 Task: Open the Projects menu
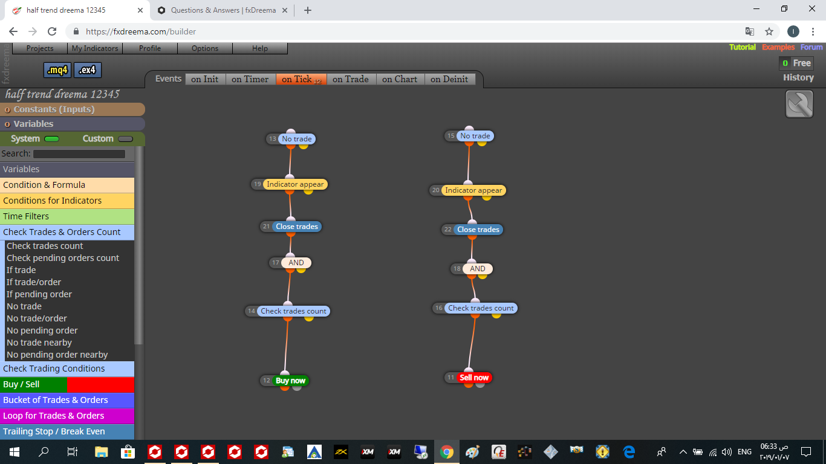click(40, 48)
